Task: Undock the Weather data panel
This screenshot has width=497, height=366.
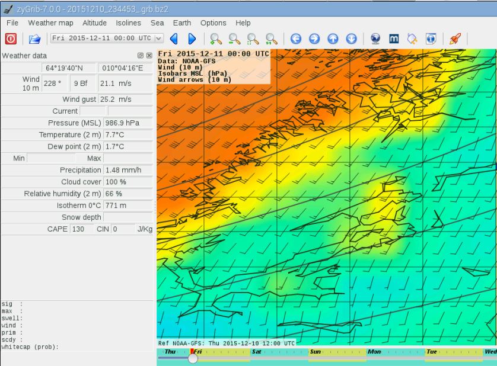Action: [141, 56]
